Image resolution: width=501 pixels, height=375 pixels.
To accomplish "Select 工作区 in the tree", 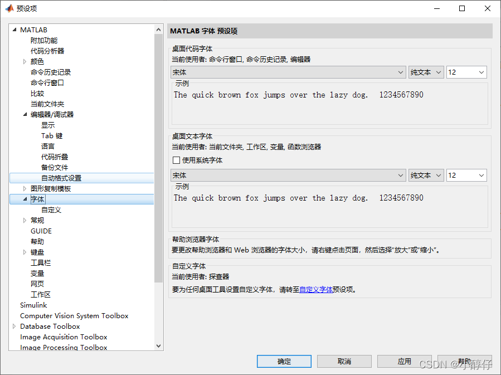I will (41, 295).
